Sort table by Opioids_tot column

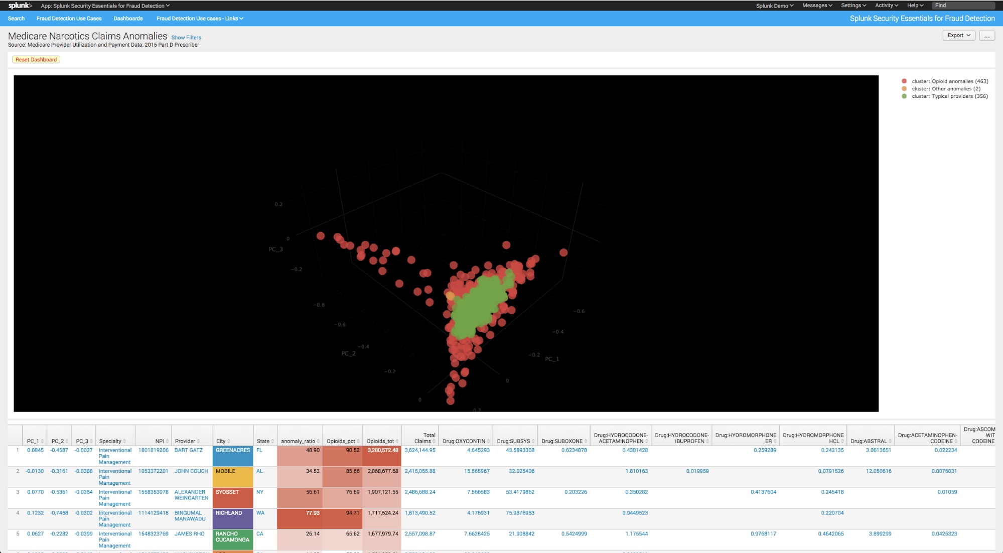coord(382,441)
